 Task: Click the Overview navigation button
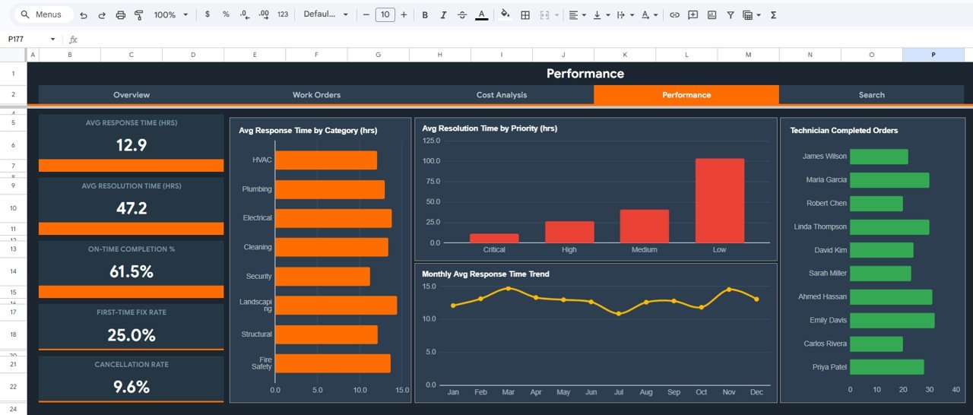[132, 95]
